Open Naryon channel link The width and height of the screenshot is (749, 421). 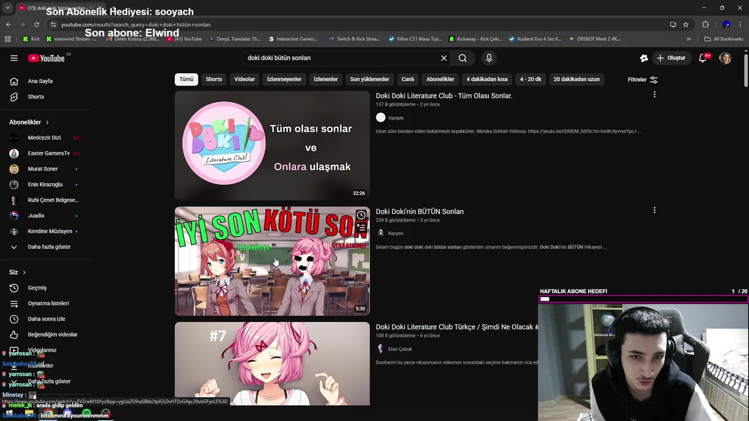(x=396, y=233)
